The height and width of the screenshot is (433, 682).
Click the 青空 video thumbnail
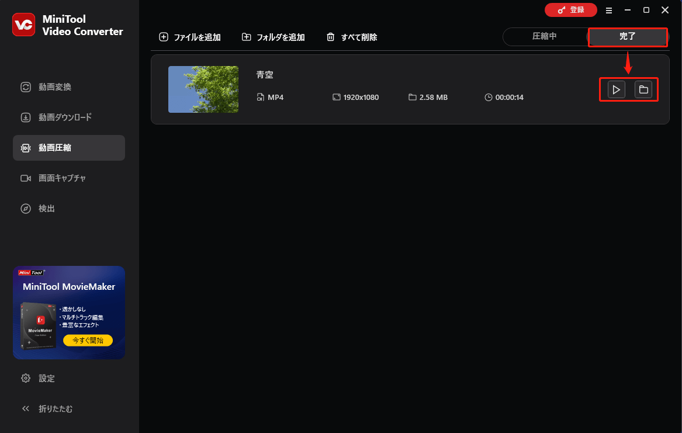(x=203, y=89)
